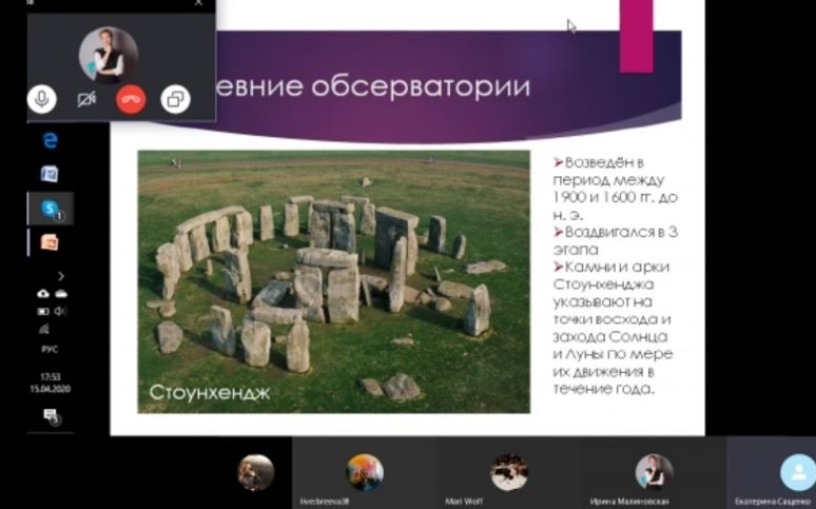The width and height of the screenshot is (816, 509).
Task: Select participant Mari Wolf
Action: (509, 473)
